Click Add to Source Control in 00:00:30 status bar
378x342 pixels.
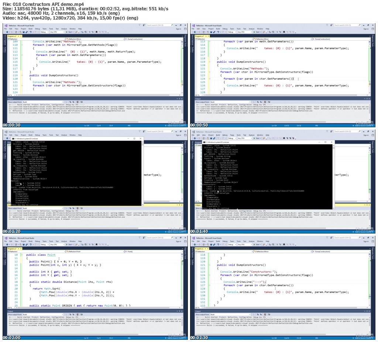point(175,125)
